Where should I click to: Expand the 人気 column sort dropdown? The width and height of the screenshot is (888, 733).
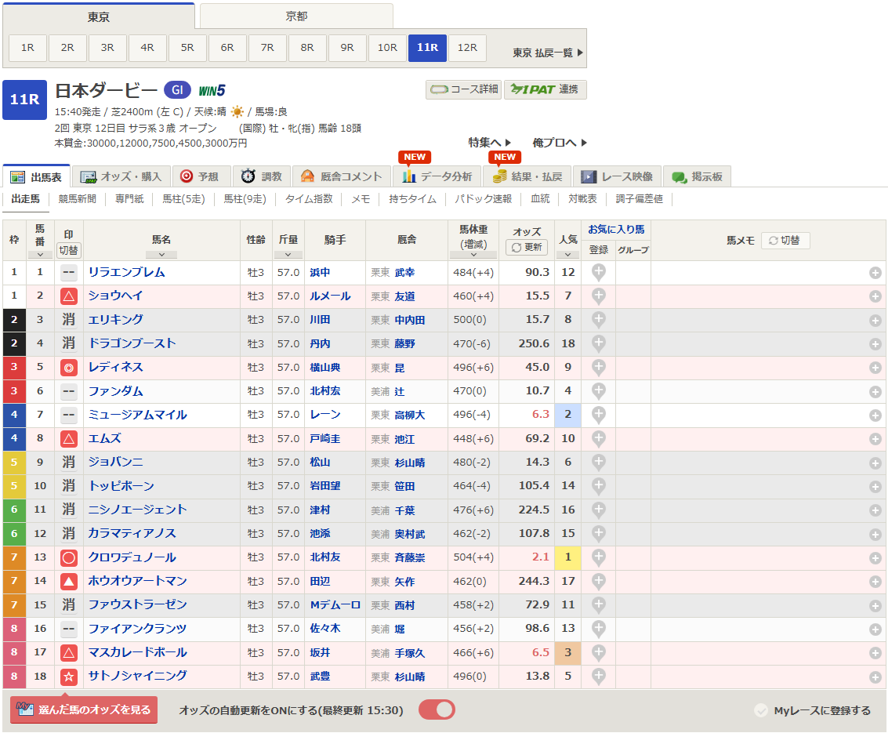pos(567,254)
